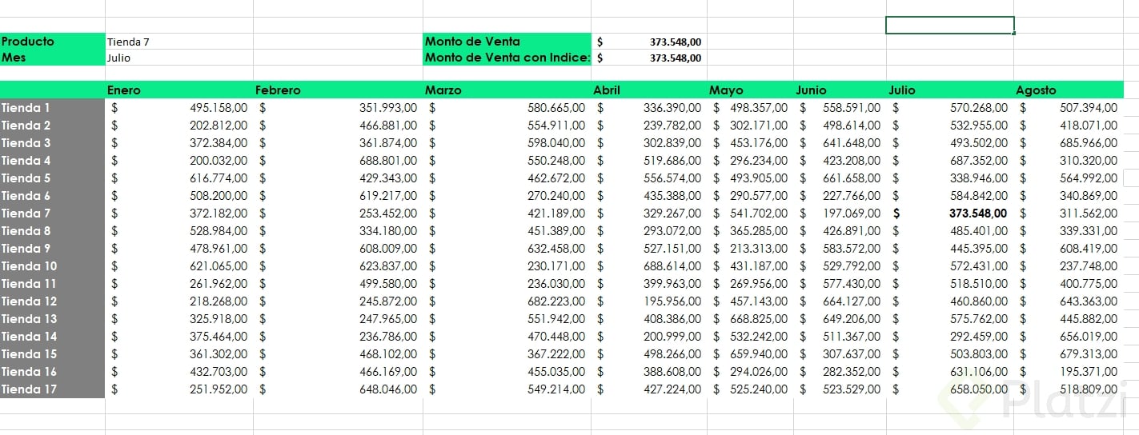The width and height of the screenshot is (1139, 435).
Task: Select the Producto cell containing Tienda 7
Action: pos(179,42)
